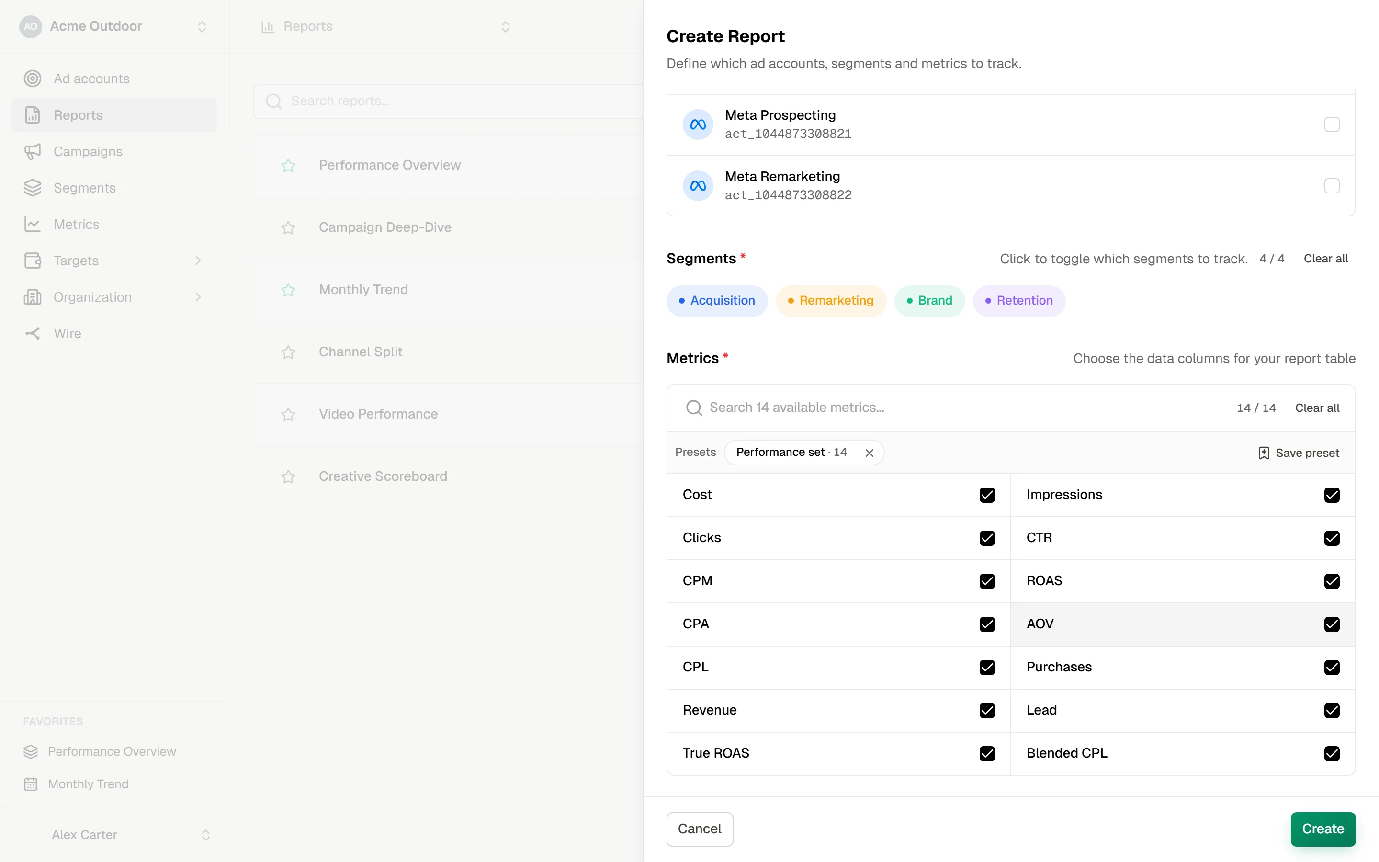
Task: Toggle the purple Retention segment chip
Action: pyautogui.click(x=1019, y=300)
